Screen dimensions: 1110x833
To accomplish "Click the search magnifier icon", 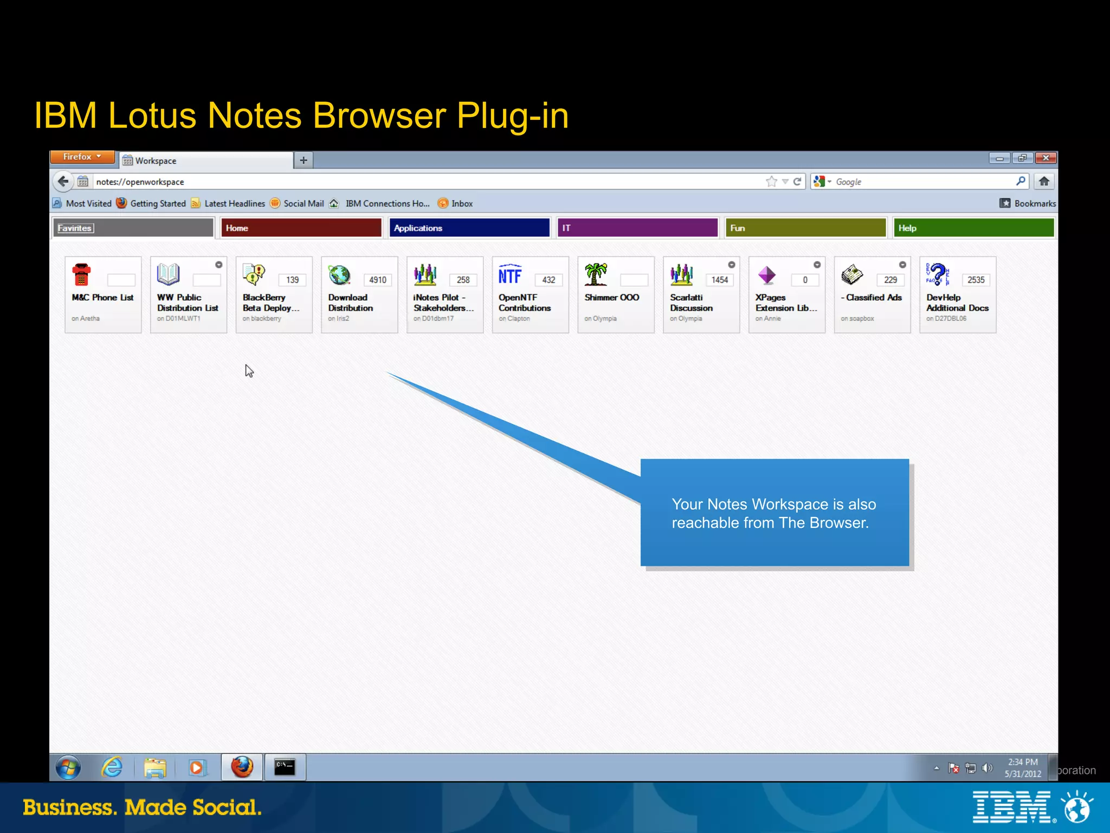I will [x=1021, y=181].
